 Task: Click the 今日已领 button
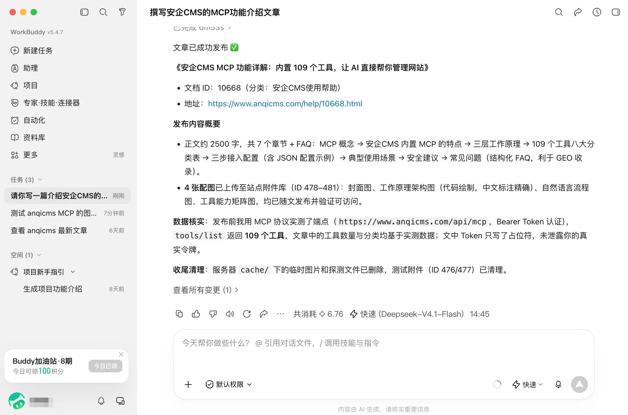coord(106,366)
